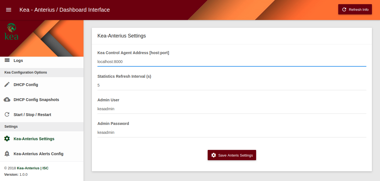
Task: Click the 'Kea - Anterius / Dashboard Interface' title
Action: 65,10
